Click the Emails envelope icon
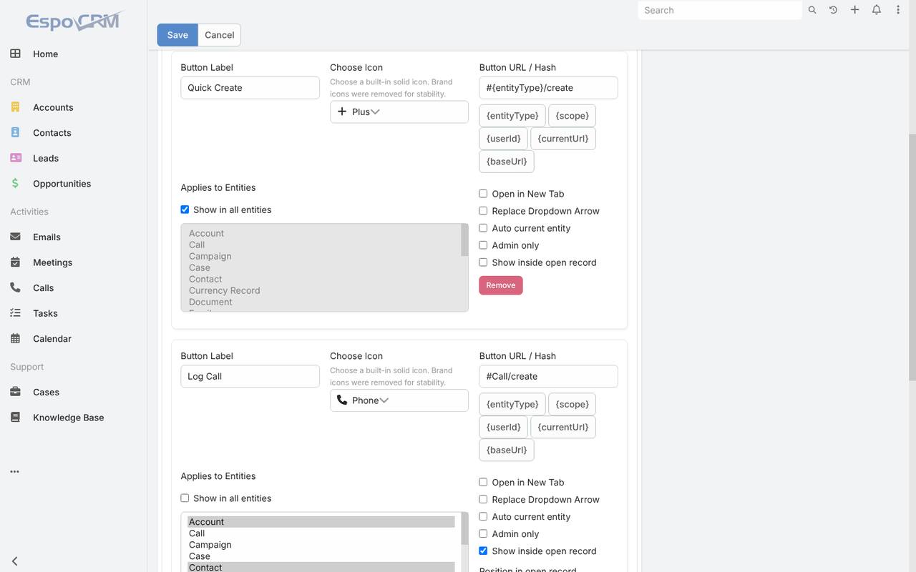 [x=15, y=237]
